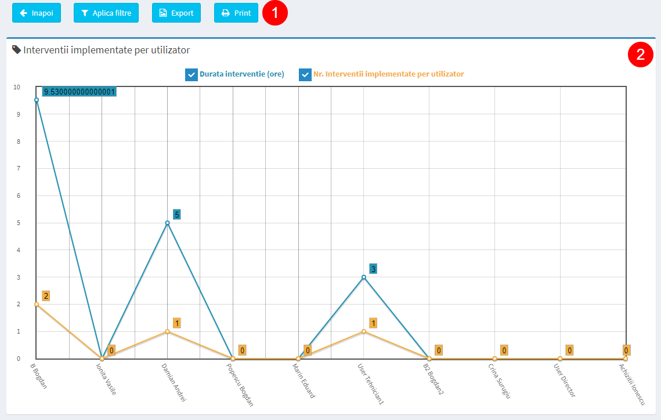The width and height of the screenshot is (661, 420).
Task: Print the report with Print button
Action: [236, 13]
